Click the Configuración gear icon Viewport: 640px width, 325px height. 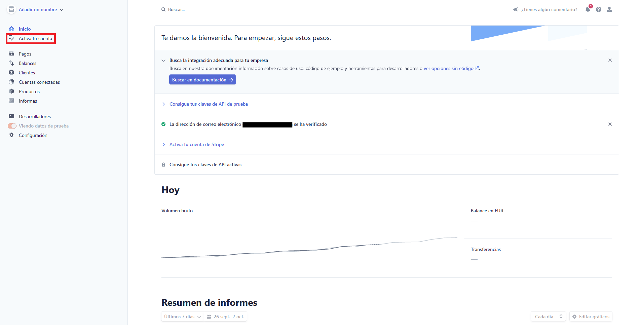(11, 135)
